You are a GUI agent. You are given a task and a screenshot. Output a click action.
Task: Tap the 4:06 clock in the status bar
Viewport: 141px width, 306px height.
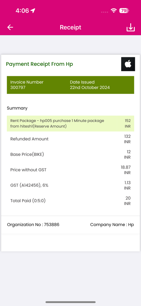pos(22,10)
